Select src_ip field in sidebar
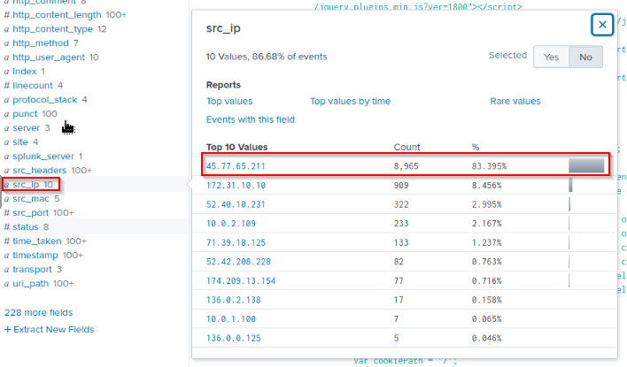This screenshot has width=627, height=367. point(26,185)
